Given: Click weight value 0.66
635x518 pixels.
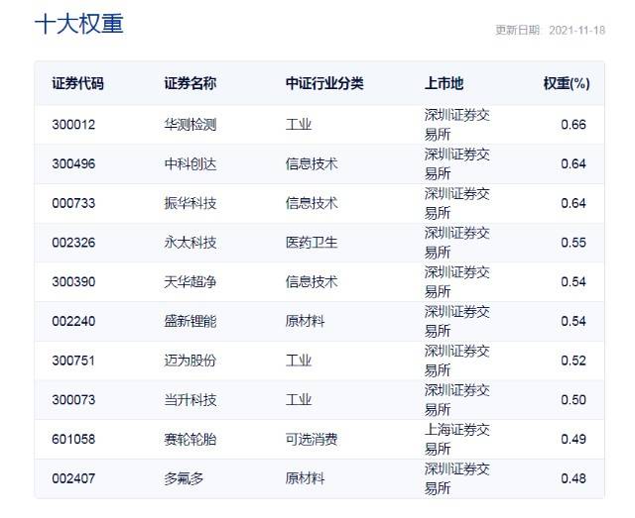Looking at the screenshot, I should [573, 125].
